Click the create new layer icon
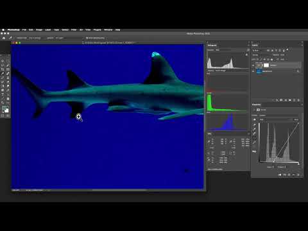Screen dimensions: 308x231 (x=295, y=100)
